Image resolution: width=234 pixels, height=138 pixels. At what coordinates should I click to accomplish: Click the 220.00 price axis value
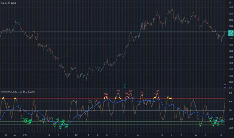[x=231, y=7]
